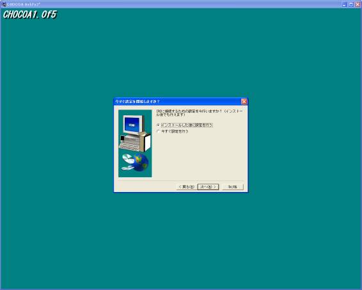Click the dialog title bar '今すぐ設定を開始しますか?'
This screenshot has height=290, width=362.
point(138,101)
